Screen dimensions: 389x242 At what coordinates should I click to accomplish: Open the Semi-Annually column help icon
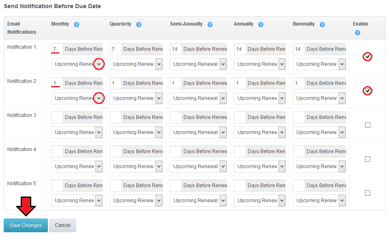(210, 25)
